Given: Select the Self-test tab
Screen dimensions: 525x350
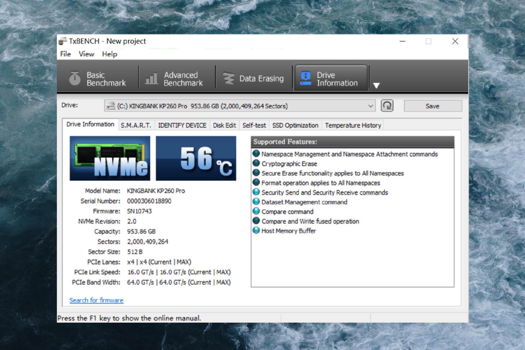Looking at the screenshot, I should (254, 125).
